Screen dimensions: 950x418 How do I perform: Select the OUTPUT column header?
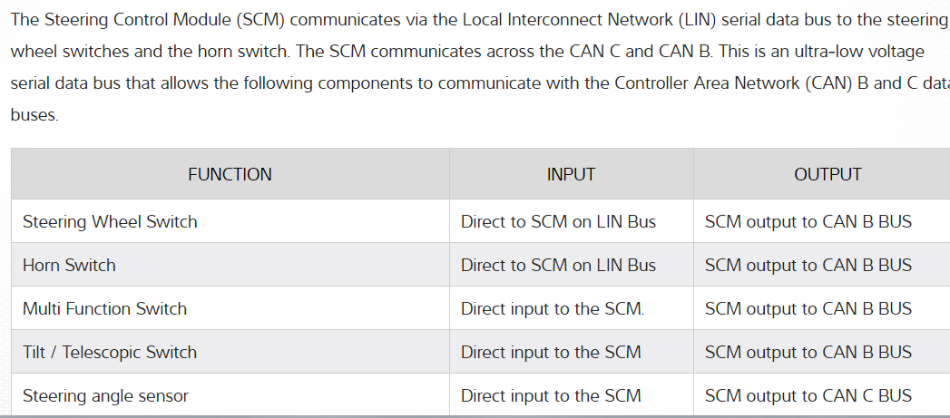click(x=828, y=174)
